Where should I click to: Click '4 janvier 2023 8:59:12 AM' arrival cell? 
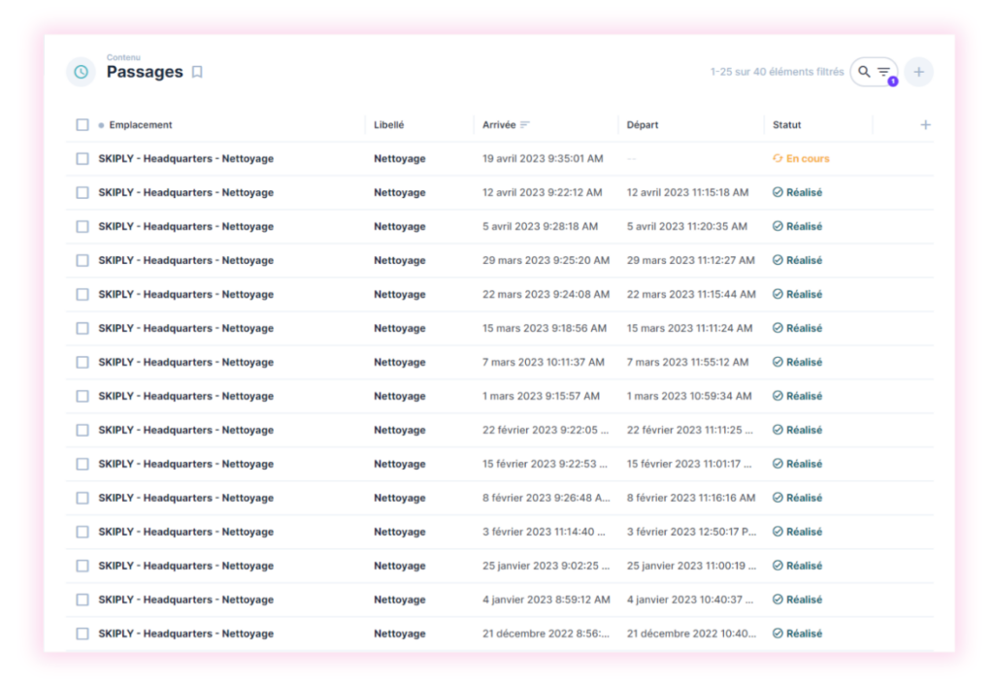tap(547, 599)
